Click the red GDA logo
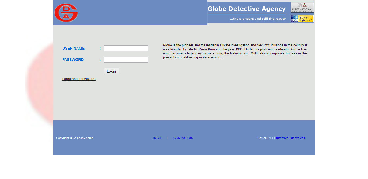 pos(66,13)
